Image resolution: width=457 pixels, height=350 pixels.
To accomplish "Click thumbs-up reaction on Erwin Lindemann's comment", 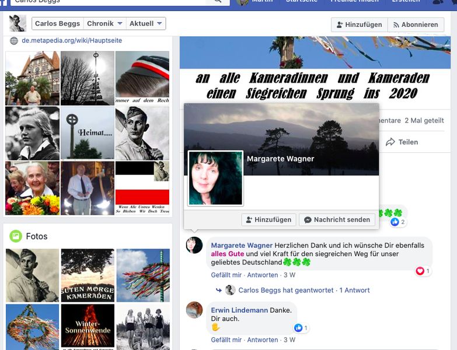I will 298,328.
